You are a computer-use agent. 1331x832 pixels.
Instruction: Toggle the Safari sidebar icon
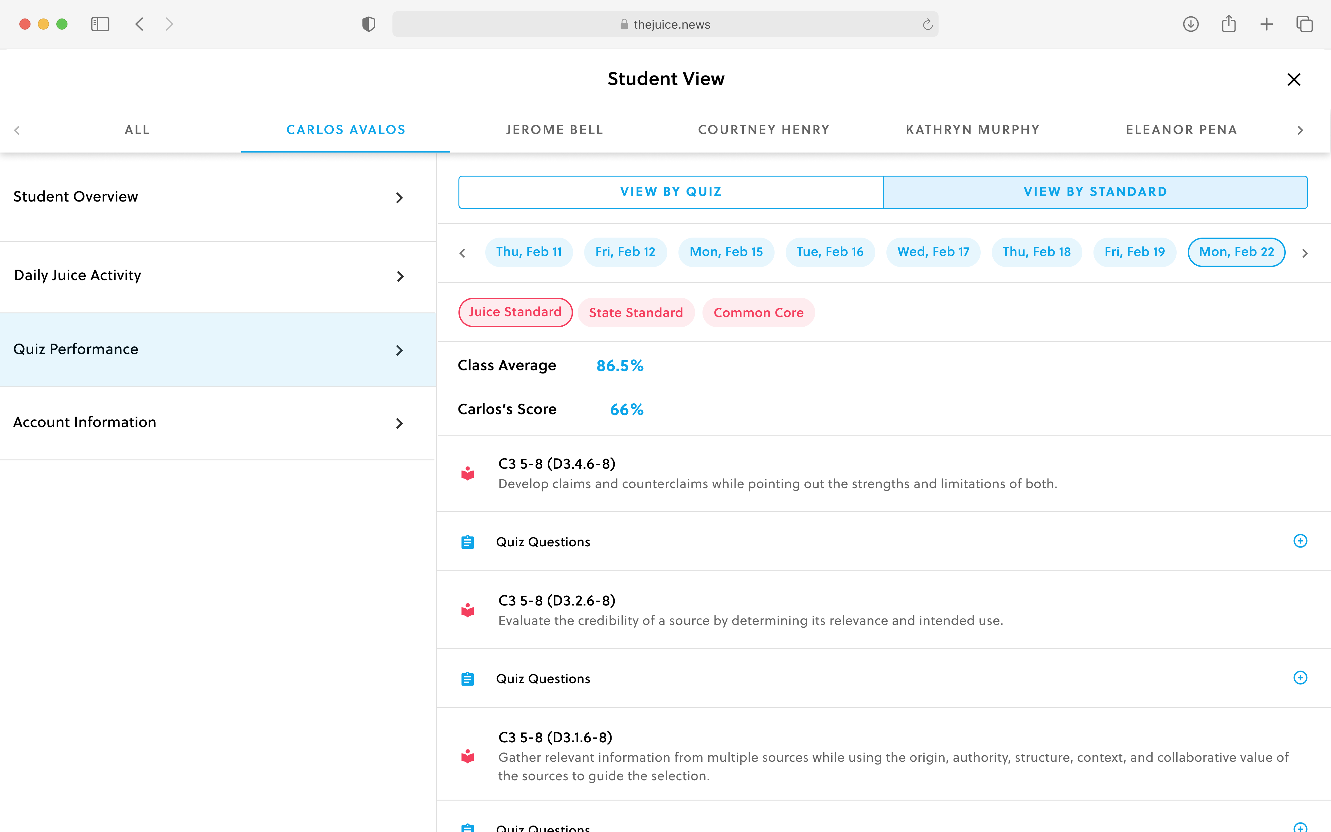(x=100, y=24)
